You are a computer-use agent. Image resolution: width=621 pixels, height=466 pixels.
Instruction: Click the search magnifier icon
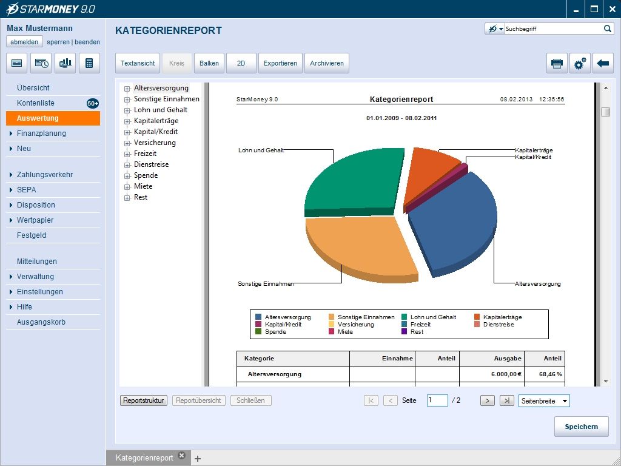pyautogui.click(x=607, y=29)
